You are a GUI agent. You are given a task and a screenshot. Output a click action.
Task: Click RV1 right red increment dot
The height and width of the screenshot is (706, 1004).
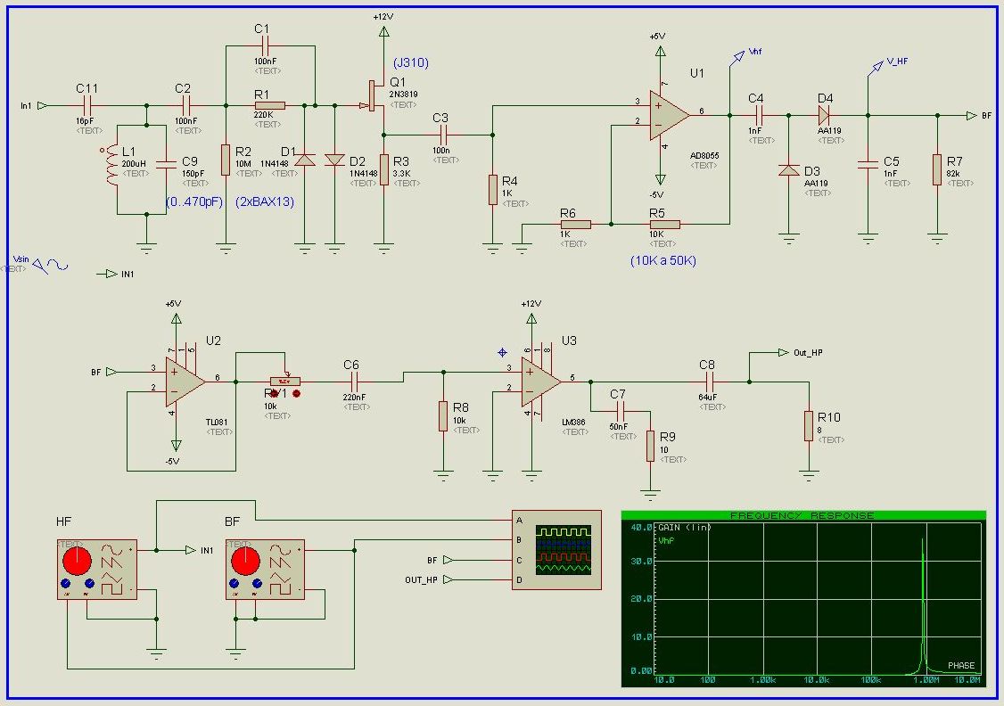point(296,394)
